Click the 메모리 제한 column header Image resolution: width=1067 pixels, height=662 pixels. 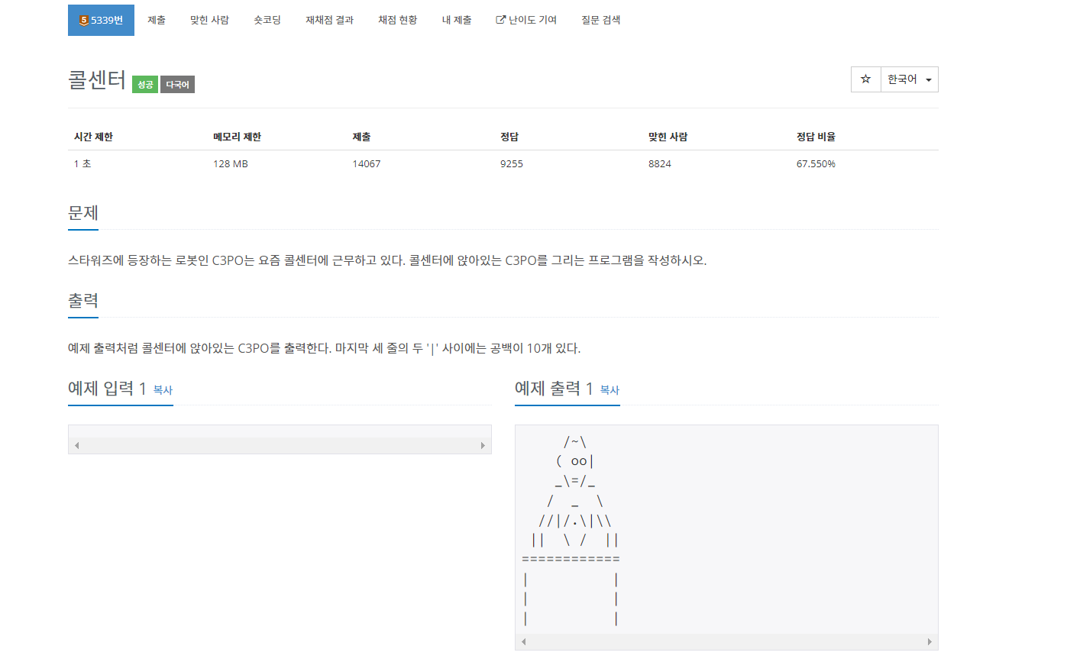(237, 137)
